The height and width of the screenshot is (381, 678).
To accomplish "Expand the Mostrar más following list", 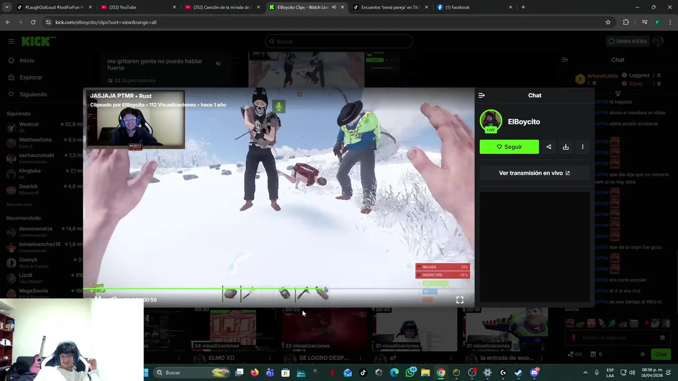I will pyautogui.click(x=19, y=204).
